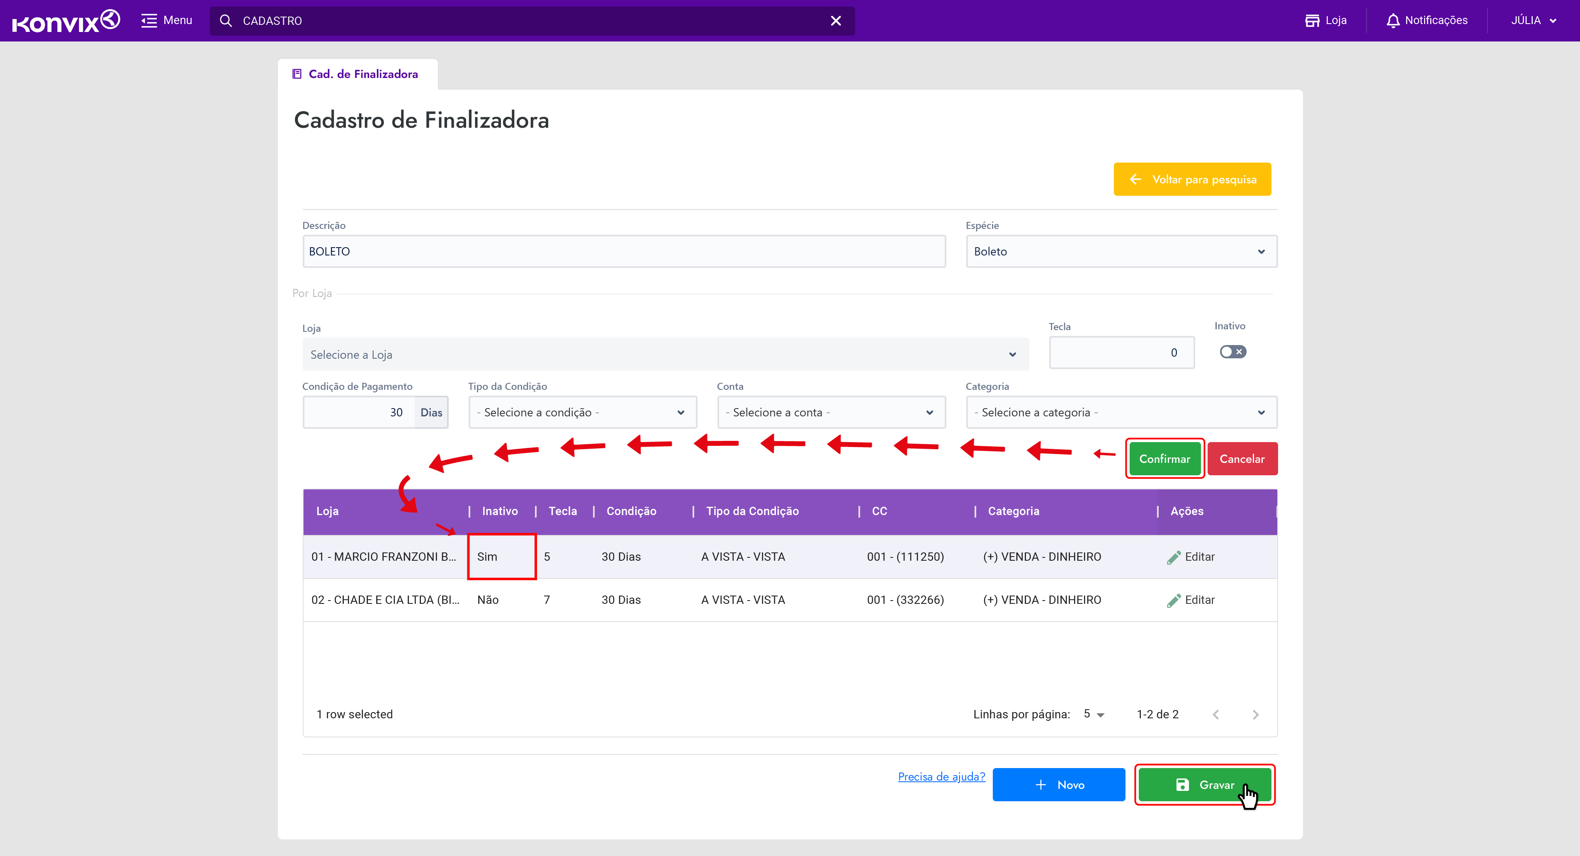Open the Selecione a categoria dropdown

point(1121,413)
